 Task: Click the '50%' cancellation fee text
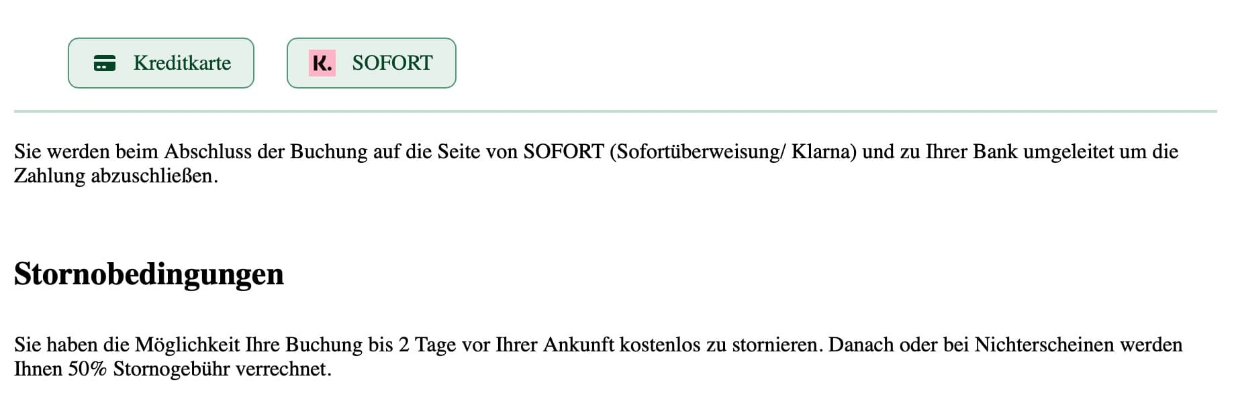click(x=87, y=369)
